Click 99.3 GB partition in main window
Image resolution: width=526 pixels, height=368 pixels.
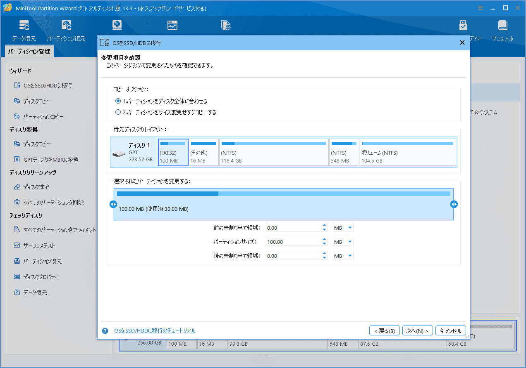coord(277,344)
